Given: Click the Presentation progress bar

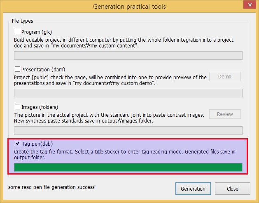Looking at the screenshot, I should tap(128, 93).
